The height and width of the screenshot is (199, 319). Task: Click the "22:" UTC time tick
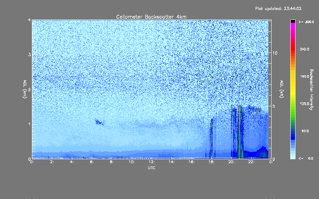click(251, 162)
